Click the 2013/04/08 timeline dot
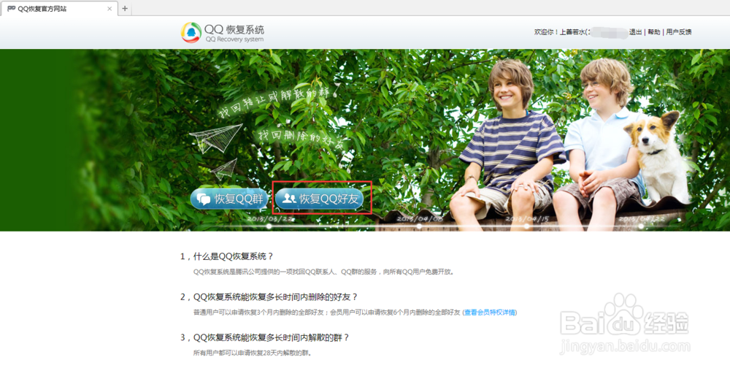The image size is (730, 371). point(419,226)
